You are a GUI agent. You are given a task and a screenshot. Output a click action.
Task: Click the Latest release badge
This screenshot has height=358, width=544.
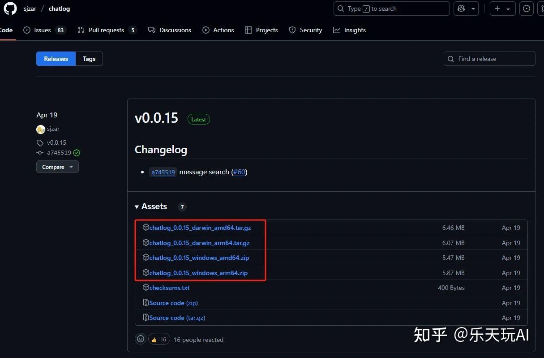click(198, 119)
